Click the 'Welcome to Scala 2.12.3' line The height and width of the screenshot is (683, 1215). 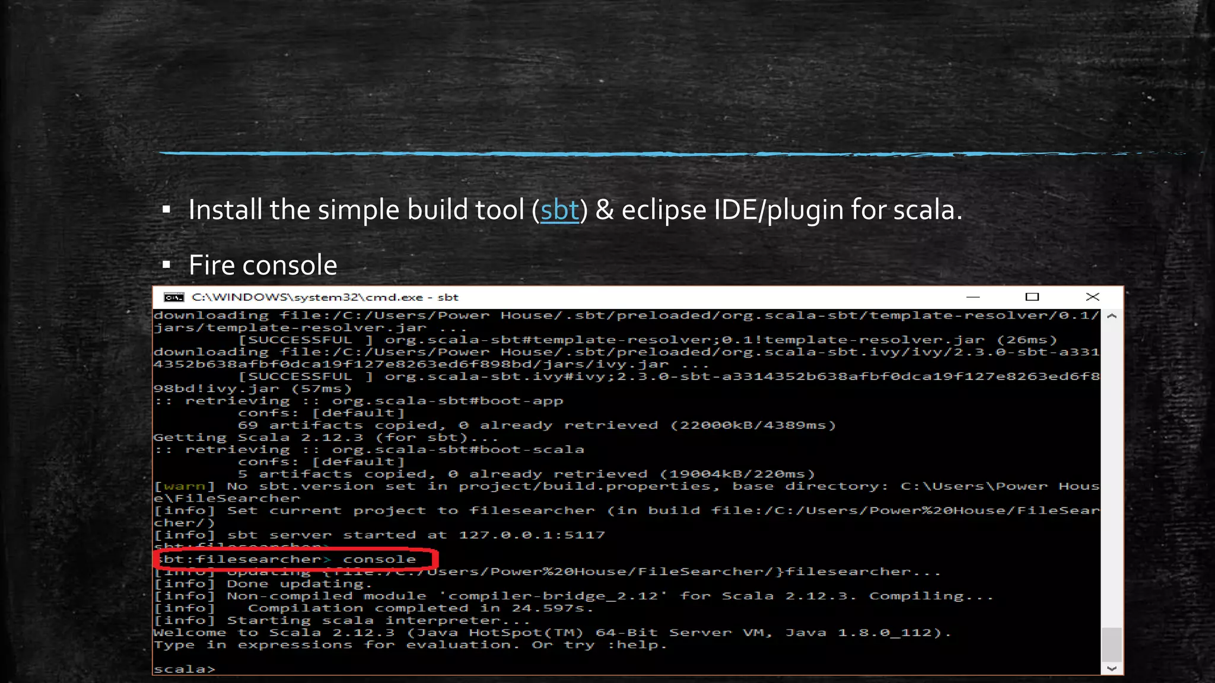(x=552, y=633)
